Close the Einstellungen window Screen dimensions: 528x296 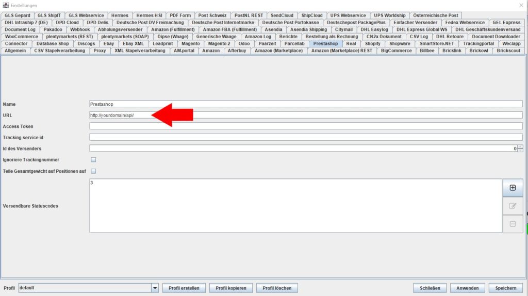pos(521,5)
